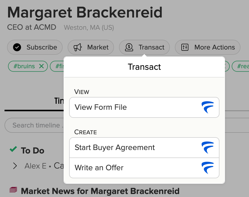249x197 pixels.
Task: Open the More Actions dropdown
Action: (207, 47)
